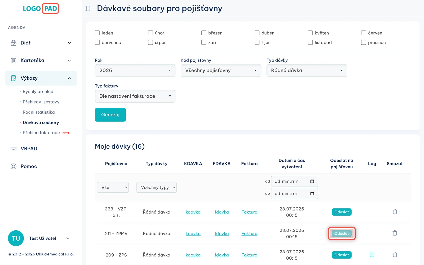Check the srpen month checkbox
424x265 pixels.
(150, 42)
